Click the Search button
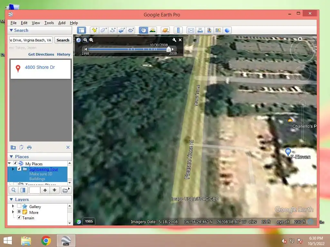Image resolution: width=330 pixels, height=247 pixels. 63,40
